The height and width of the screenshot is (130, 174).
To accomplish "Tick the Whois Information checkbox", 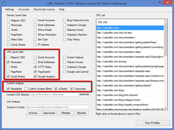I will 35,35.
